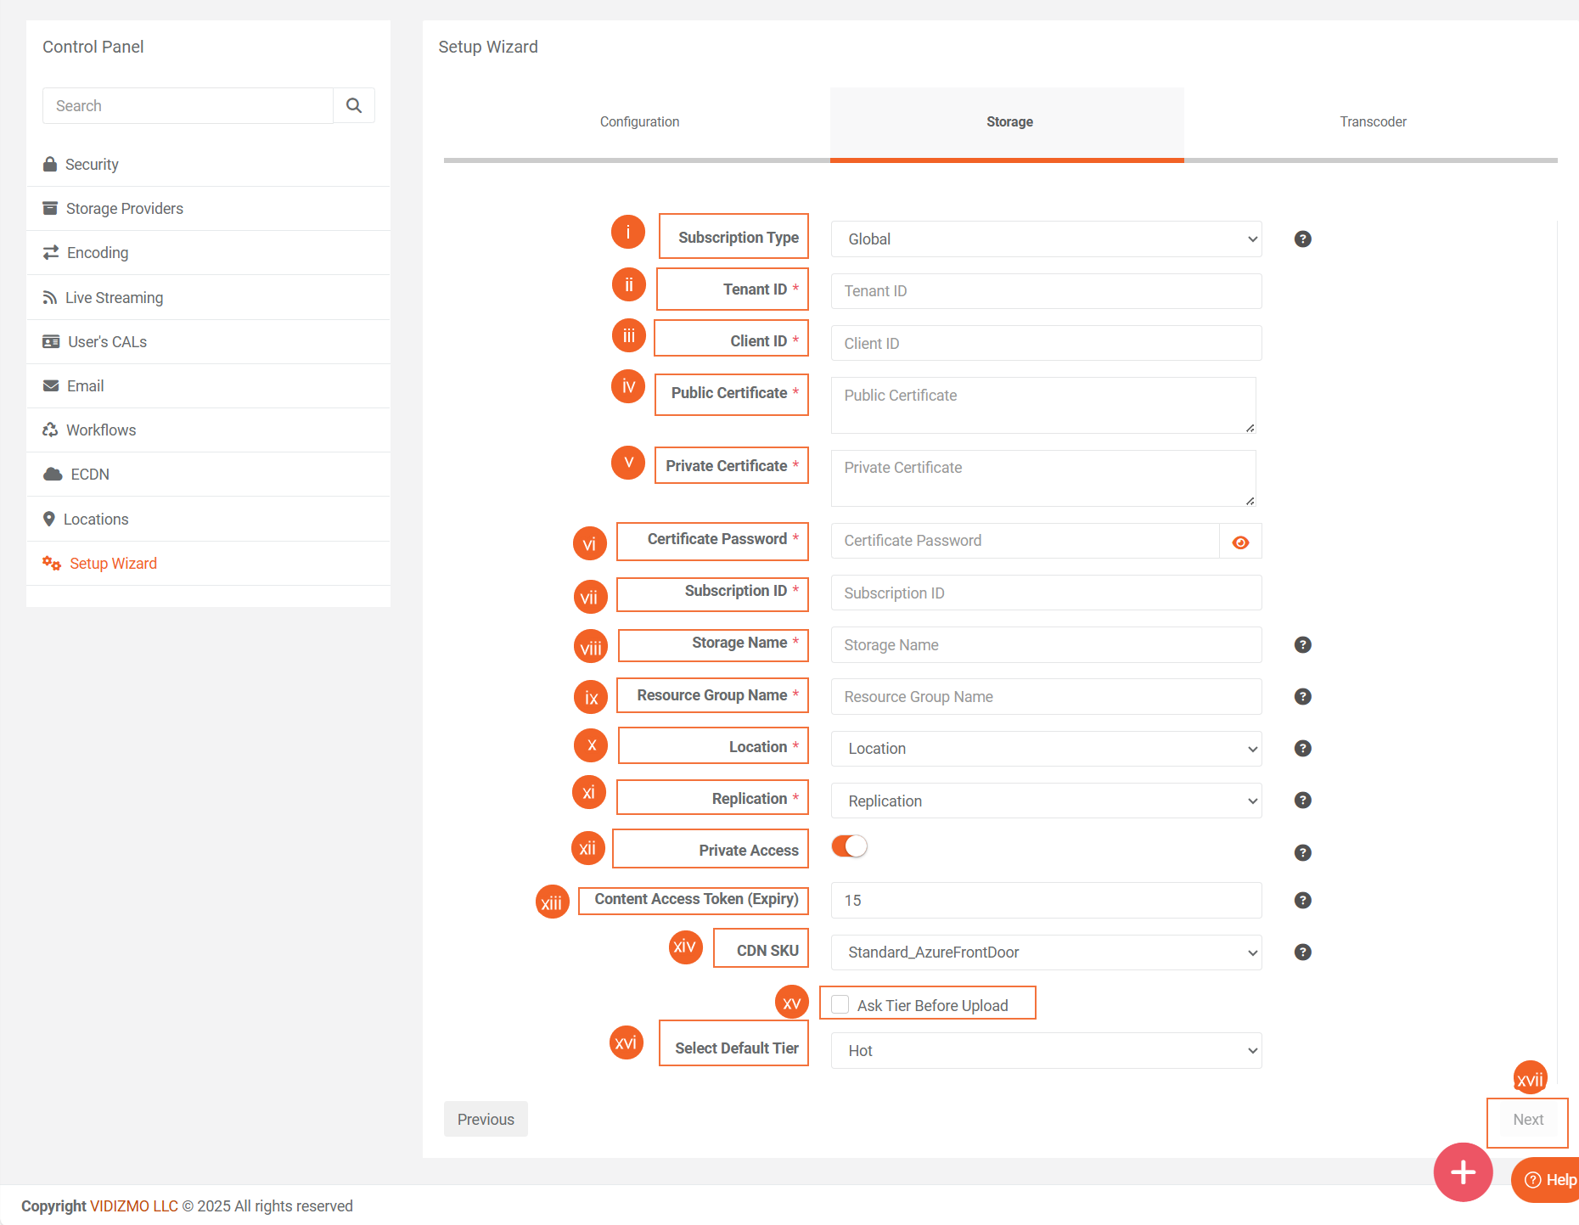Open Storage Providers in the sidebar

(x=125, y=209)
